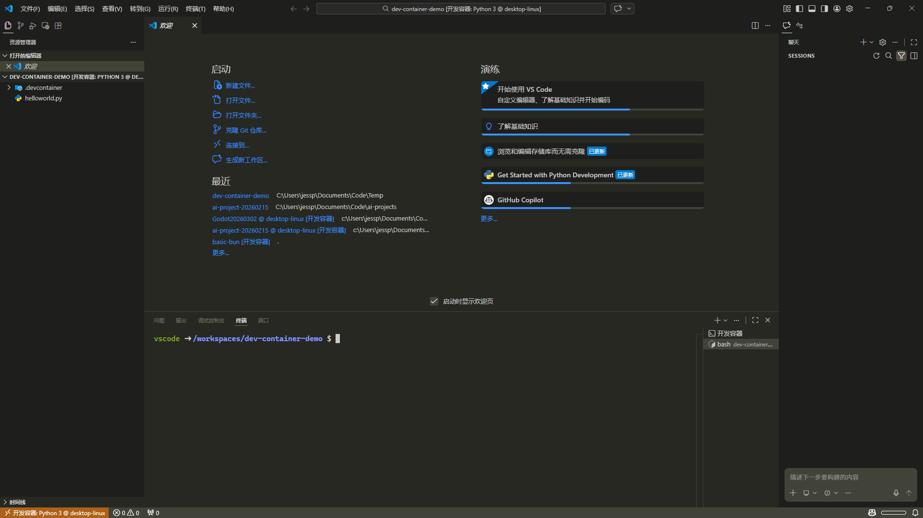
Task: Click remote indicator 开发容器: Python 3 status item
Action: coord(54,513)
